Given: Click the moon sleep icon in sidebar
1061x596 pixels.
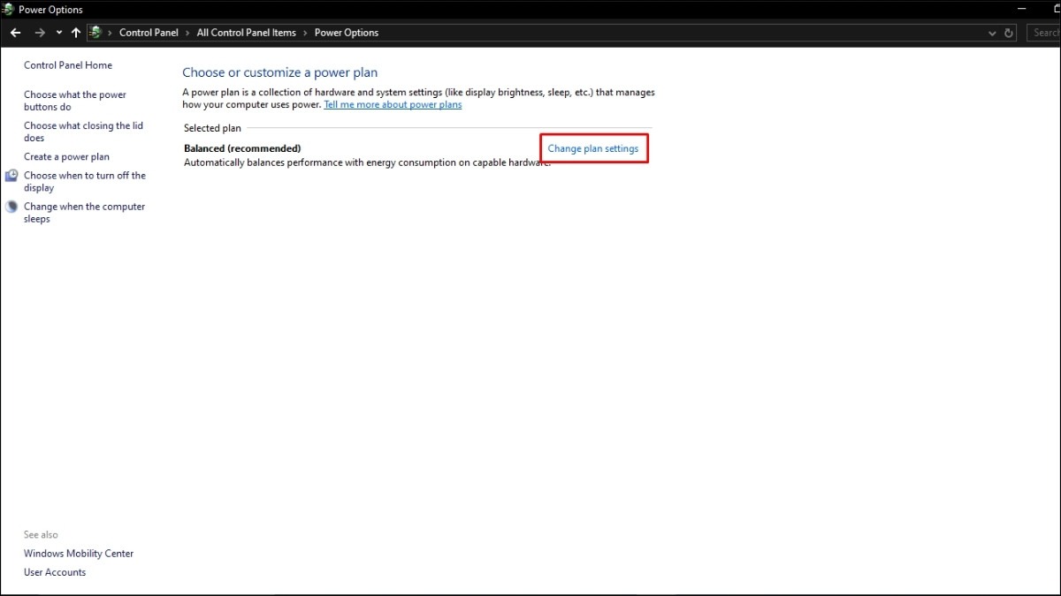Looking at the screenshot, I should coord(11,207).
